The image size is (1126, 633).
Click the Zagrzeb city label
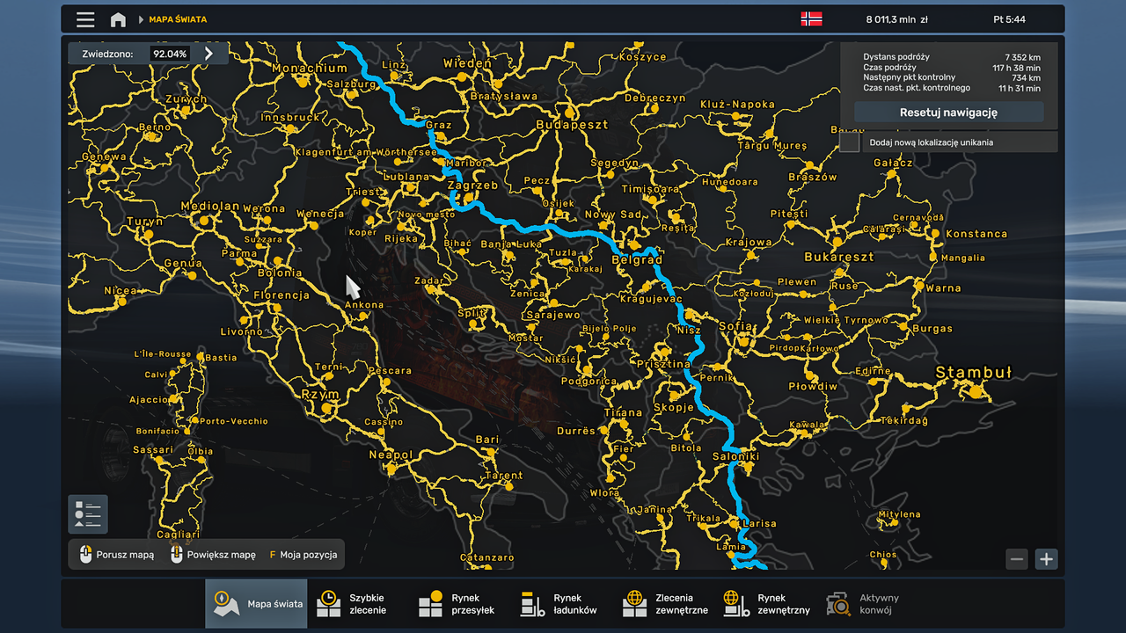tap(472, 186)
